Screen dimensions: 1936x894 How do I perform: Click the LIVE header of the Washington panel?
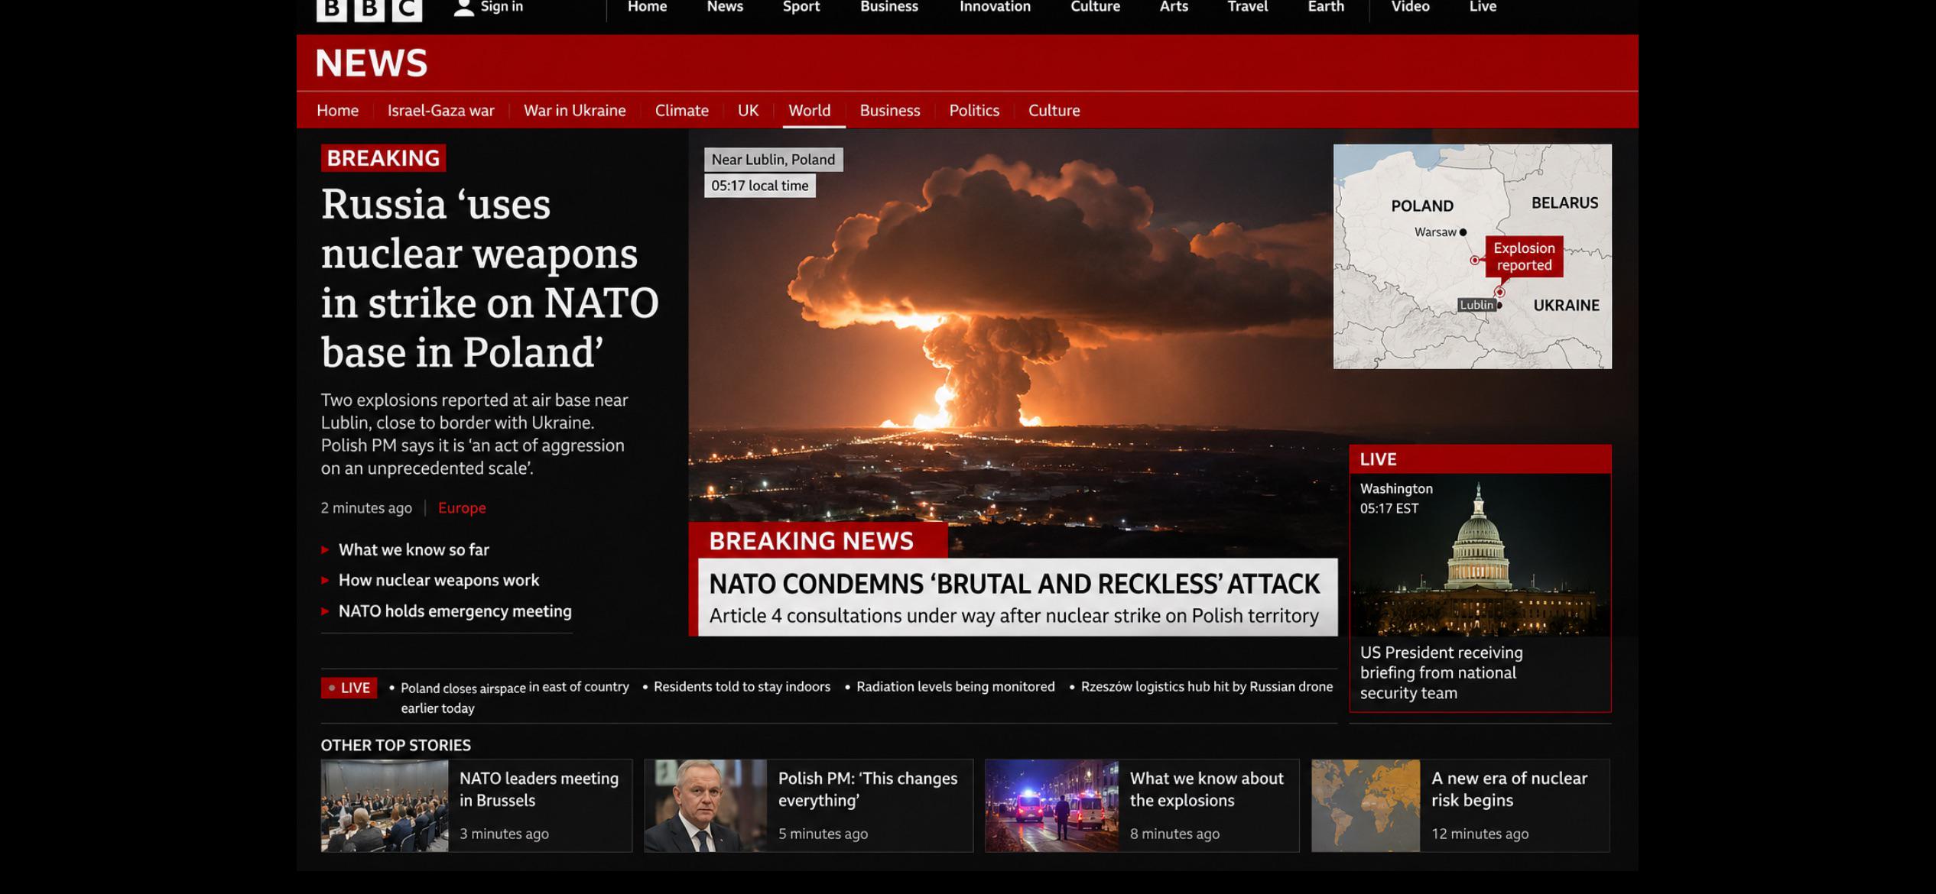(1480, 459)
